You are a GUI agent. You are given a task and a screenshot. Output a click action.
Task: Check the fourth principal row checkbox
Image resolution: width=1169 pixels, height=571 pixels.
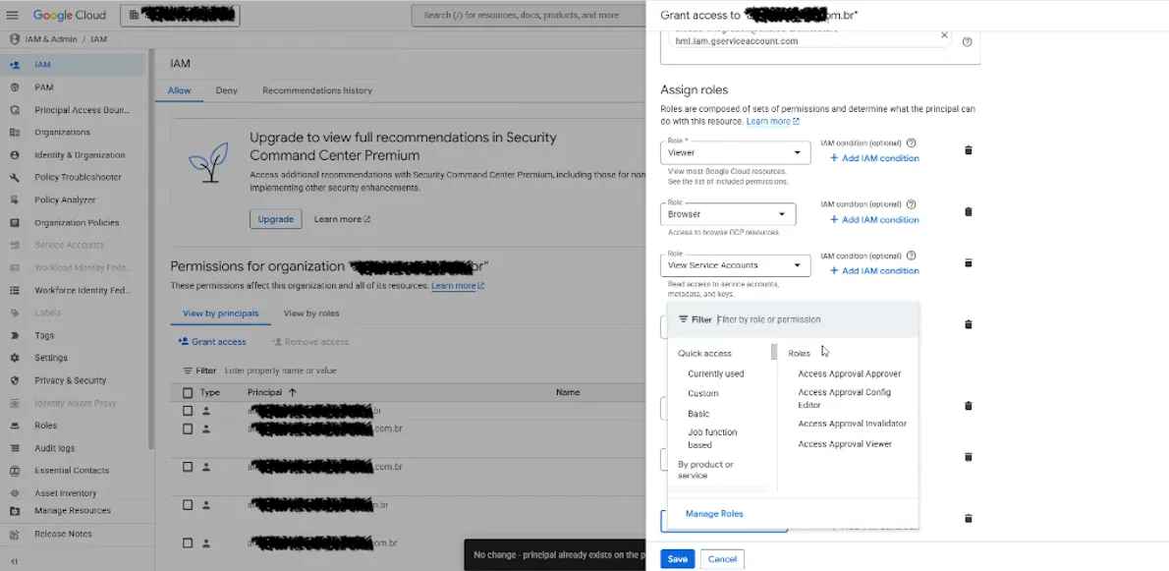point(187,504)
